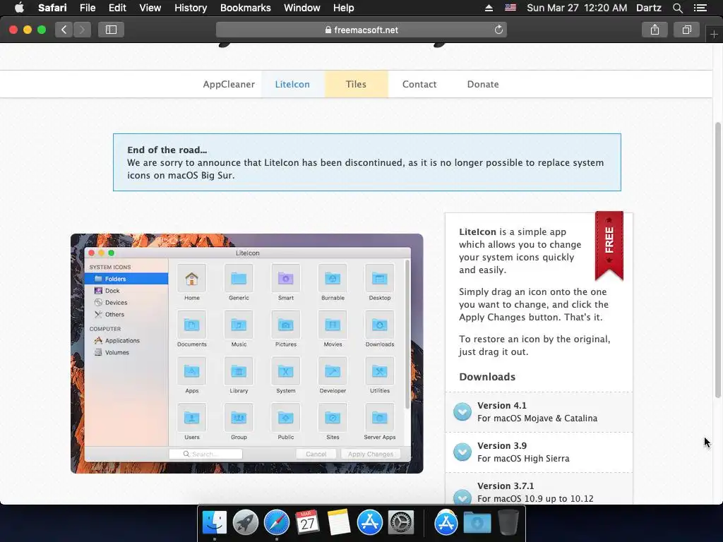This screenshot has height=542, width=723.
Task: Add a new tab with plus button
Action: point(714,35)
